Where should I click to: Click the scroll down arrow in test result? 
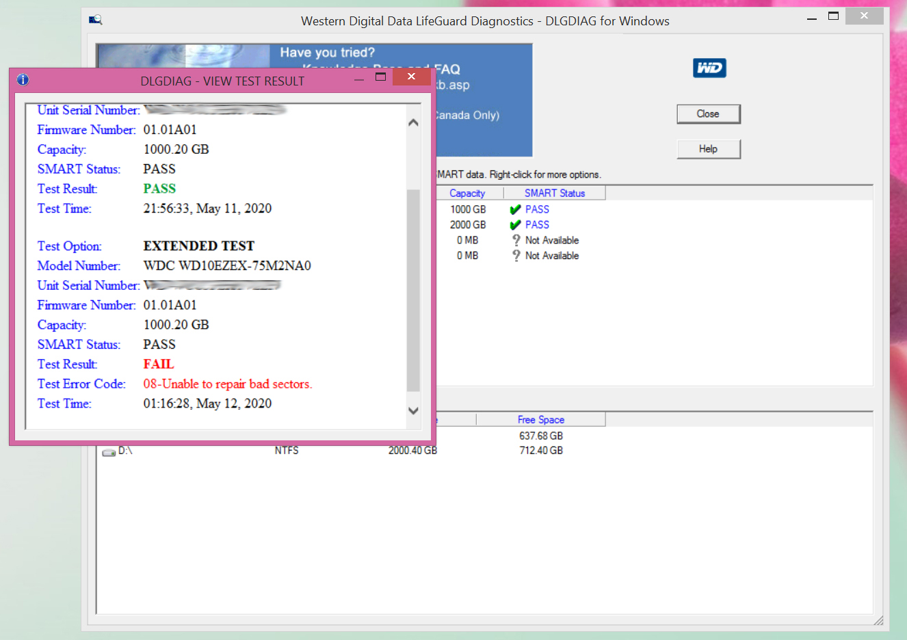(413, 411)
